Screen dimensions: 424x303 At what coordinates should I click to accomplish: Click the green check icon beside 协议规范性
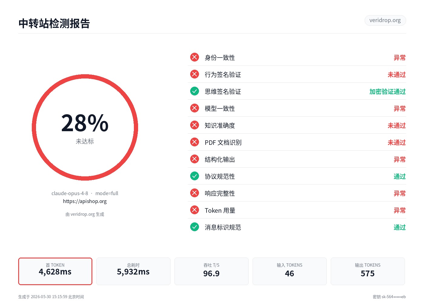(194, 176)
